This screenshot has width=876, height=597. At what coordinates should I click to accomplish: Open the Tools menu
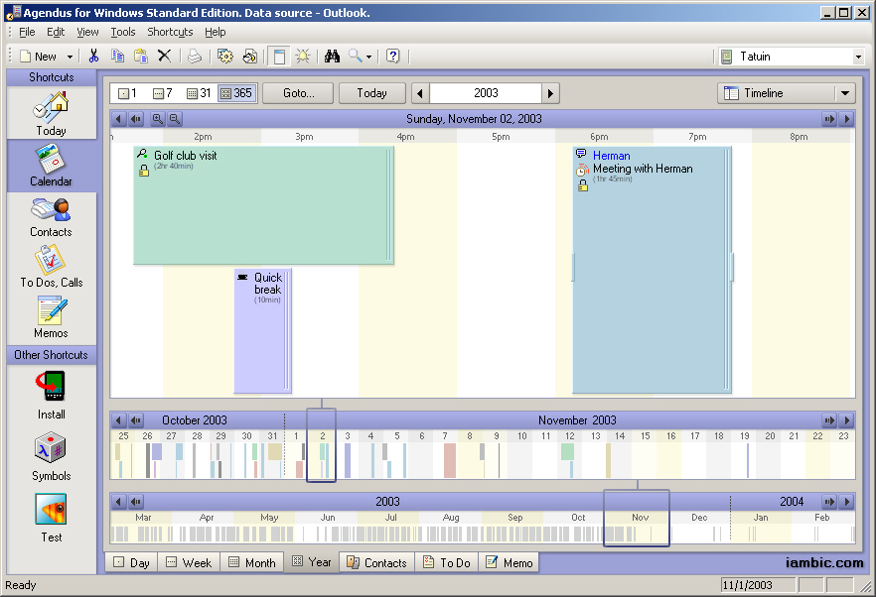tap(123, 32)
